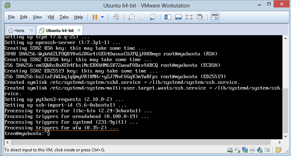Open the Edit menu
Screen dimensions: 291x156
[23, 17]
